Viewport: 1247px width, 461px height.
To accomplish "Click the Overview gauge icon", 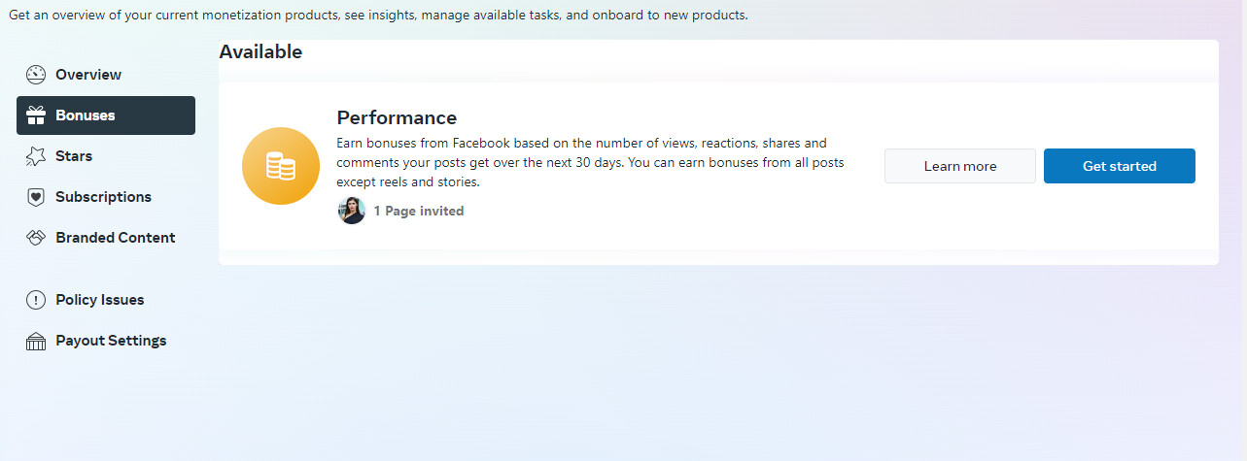I will tap(36, 75).
